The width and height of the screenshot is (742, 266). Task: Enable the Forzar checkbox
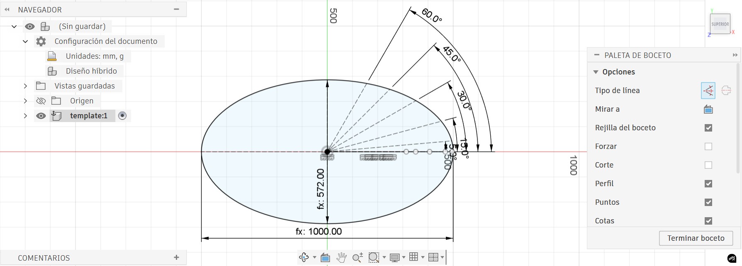point(708,146)
